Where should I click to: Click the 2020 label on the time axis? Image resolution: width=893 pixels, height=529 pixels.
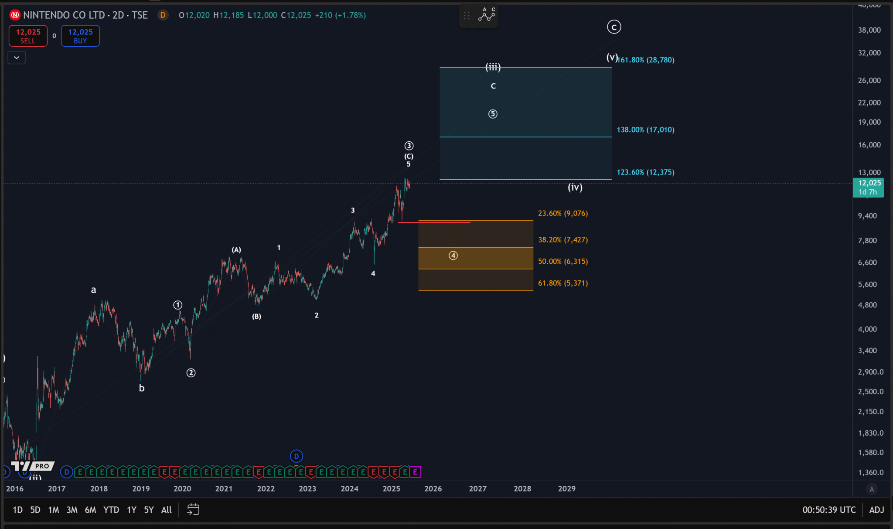[182, 489]
